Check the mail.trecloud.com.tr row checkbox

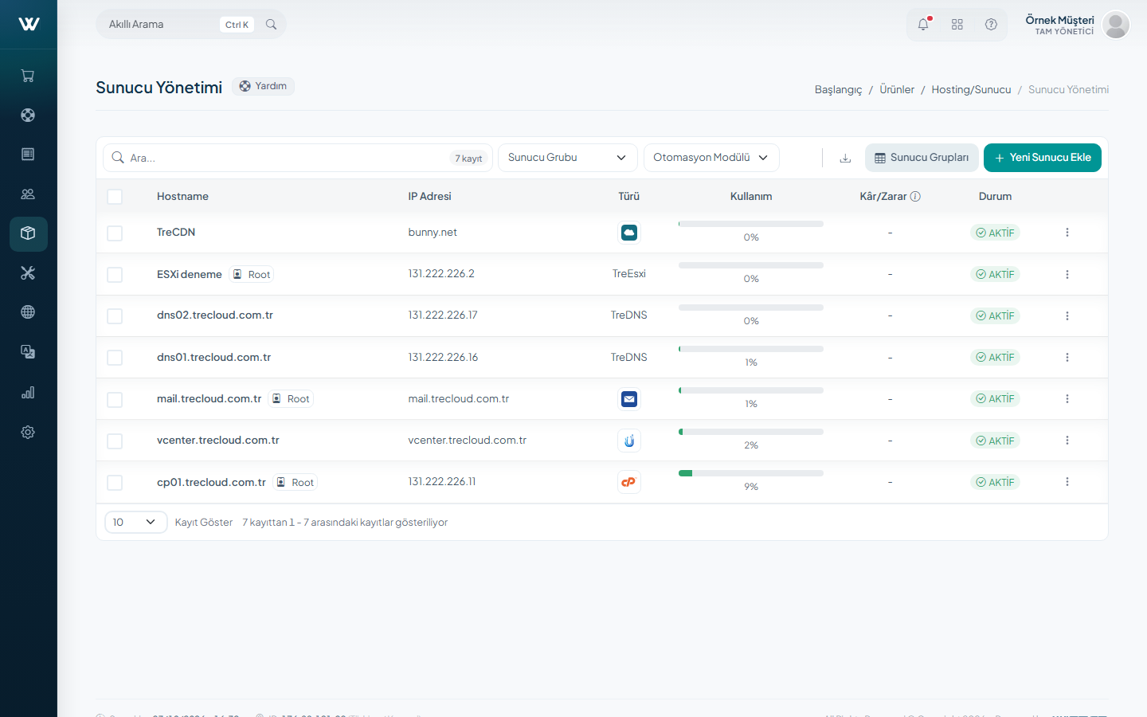pyautogui.click(x=115, y=400)
